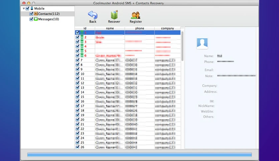This screenshot has height=161, width=279.
Task: Select id number 16 in the table
Action: point(82,101)
